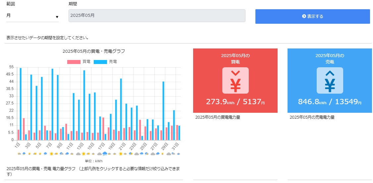The width and height of the screenshot is (373, 183).
Task: Click the large sun icon for 20日
Action: pyautogui.click(x=121, y=154)
